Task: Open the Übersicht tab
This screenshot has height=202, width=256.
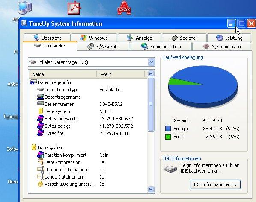Action: click(x=47, y=38)
